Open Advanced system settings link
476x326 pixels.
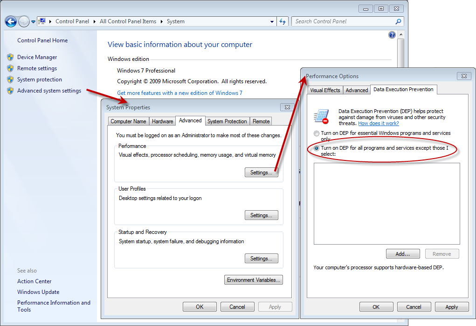point(49,91)
